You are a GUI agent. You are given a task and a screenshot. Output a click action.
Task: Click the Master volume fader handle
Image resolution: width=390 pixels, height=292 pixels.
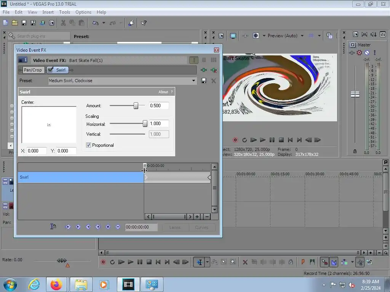[355, 94]
